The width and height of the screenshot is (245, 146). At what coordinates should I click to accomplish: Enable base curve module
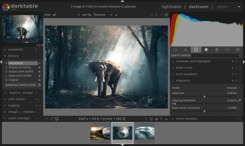[173, 68]
